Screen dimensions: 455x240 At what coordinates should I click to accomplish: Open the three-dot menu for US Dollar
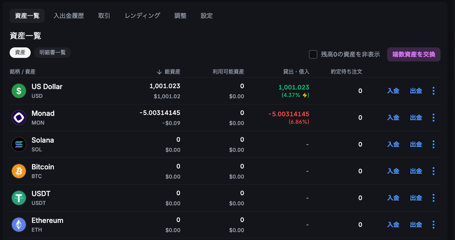point(434,91)
